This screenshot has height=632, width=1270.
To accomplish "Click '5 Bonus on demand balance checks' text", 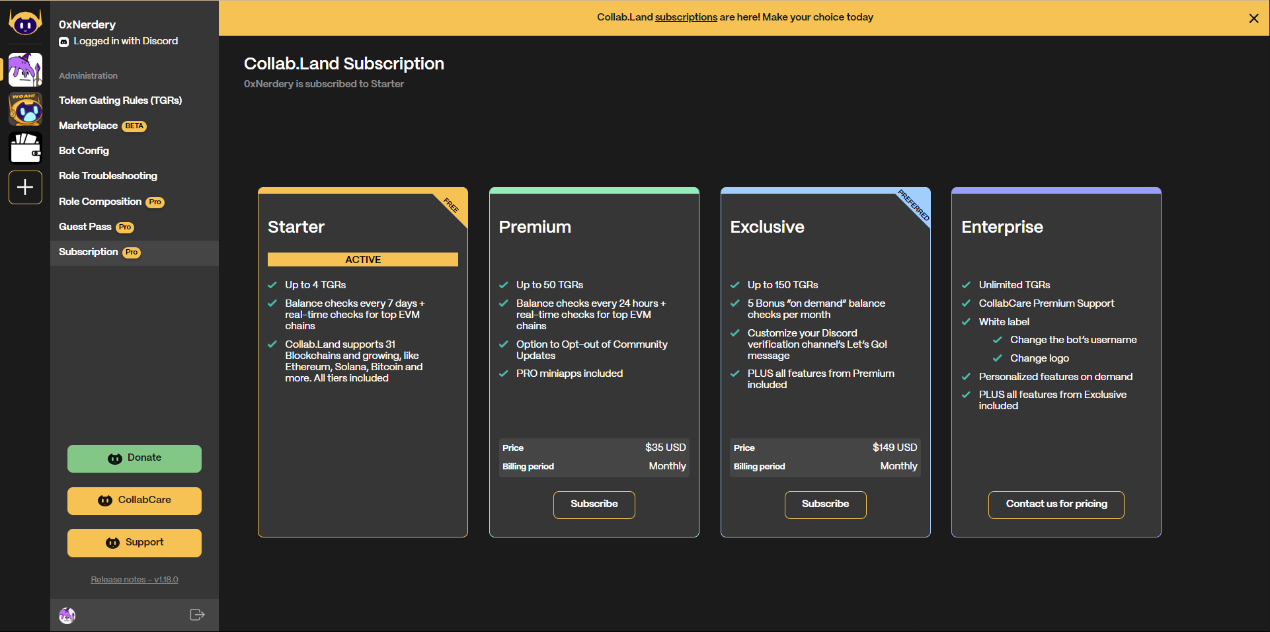I will pyautogui.click(x=816, y=309).
